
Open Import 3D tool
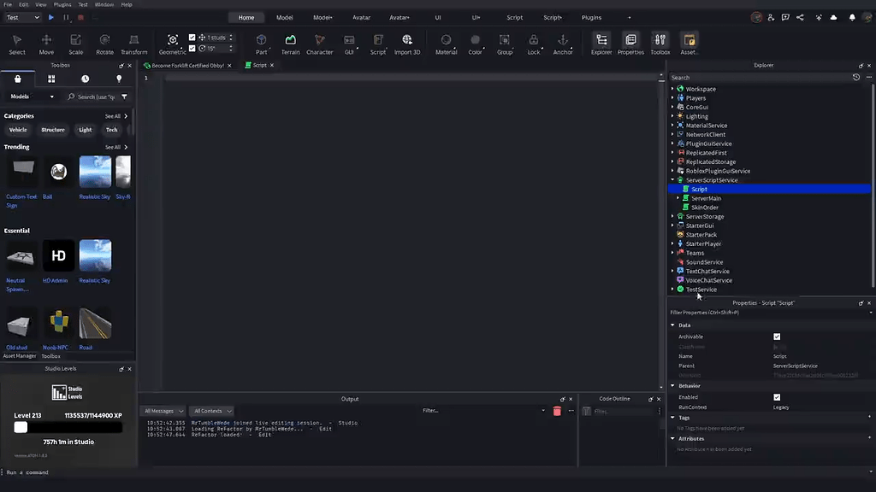pyautogui.click(x=407, y=44)
